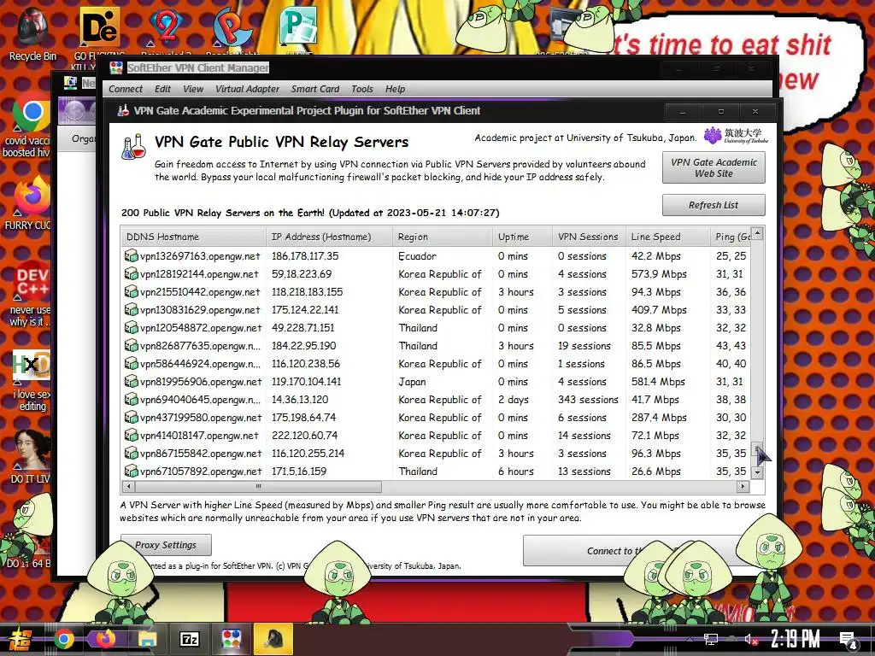The height and width of the screenshot is (656, 875).
Task: Click the vertical scrollbar up arrow
Action: [757, 233]
